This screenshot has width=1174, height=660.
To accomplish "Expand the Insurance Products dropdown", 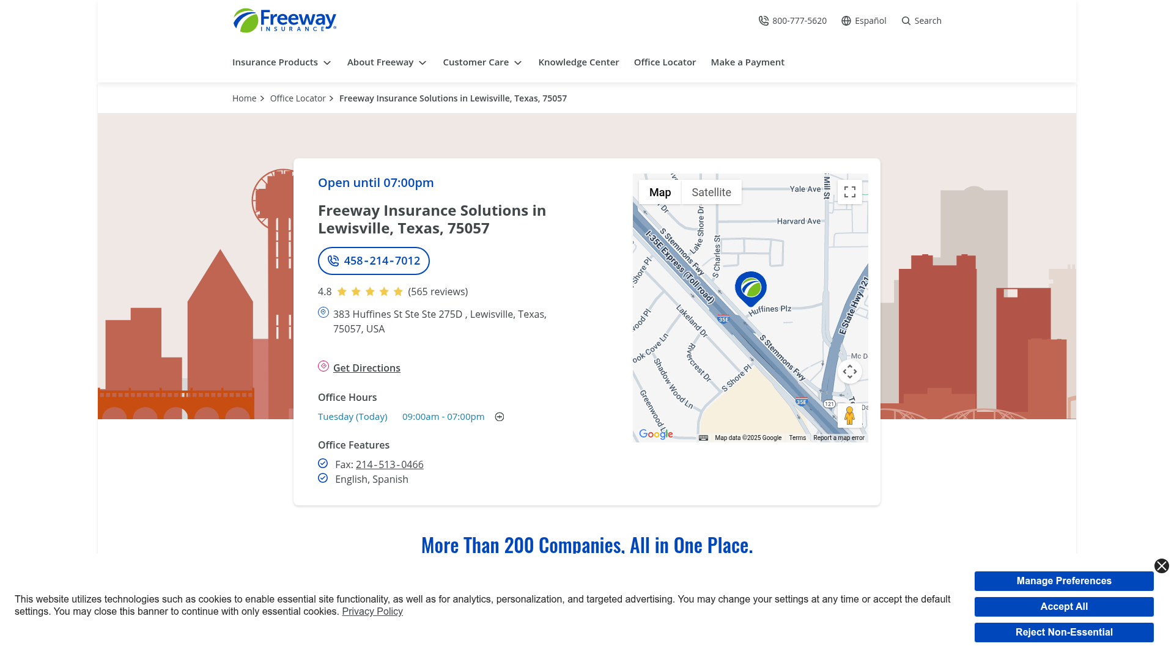I will coord(281,62).
